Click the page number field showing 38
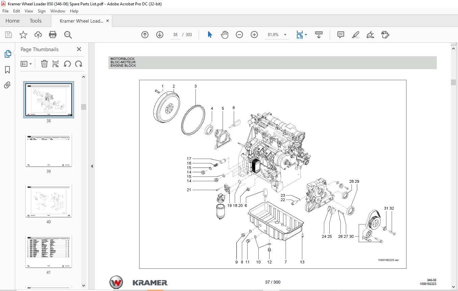The width and height of the screenshot is (458, 291). point(175,35)
